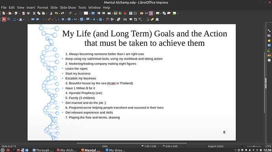Open the Format menu

pyautogui.click(x=43, y=7)
